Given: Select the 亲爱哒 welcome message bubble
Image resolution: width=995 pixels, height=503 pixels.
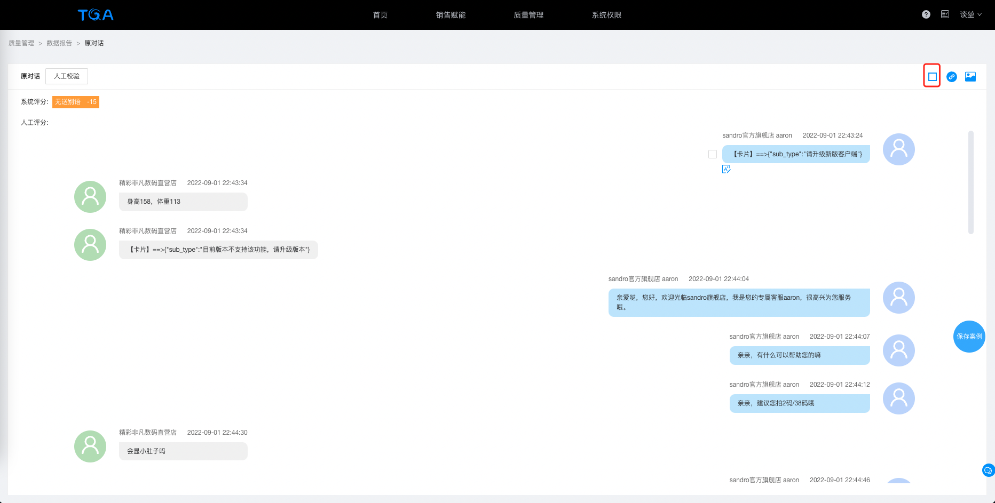Looking at the screenshot, I should point(739,302).
